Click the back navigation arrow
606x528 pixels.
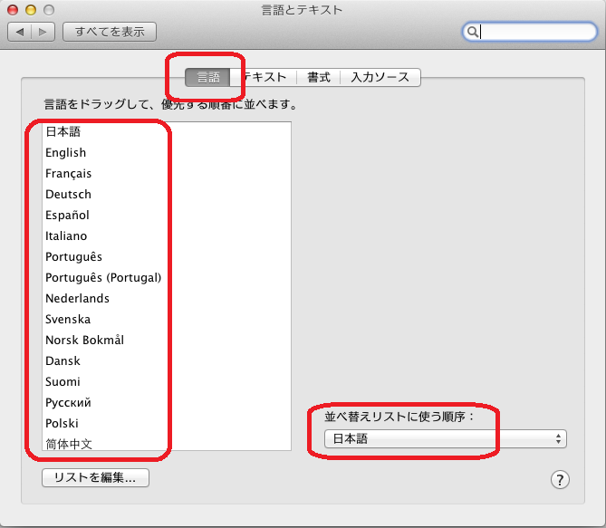pos(20,32)
